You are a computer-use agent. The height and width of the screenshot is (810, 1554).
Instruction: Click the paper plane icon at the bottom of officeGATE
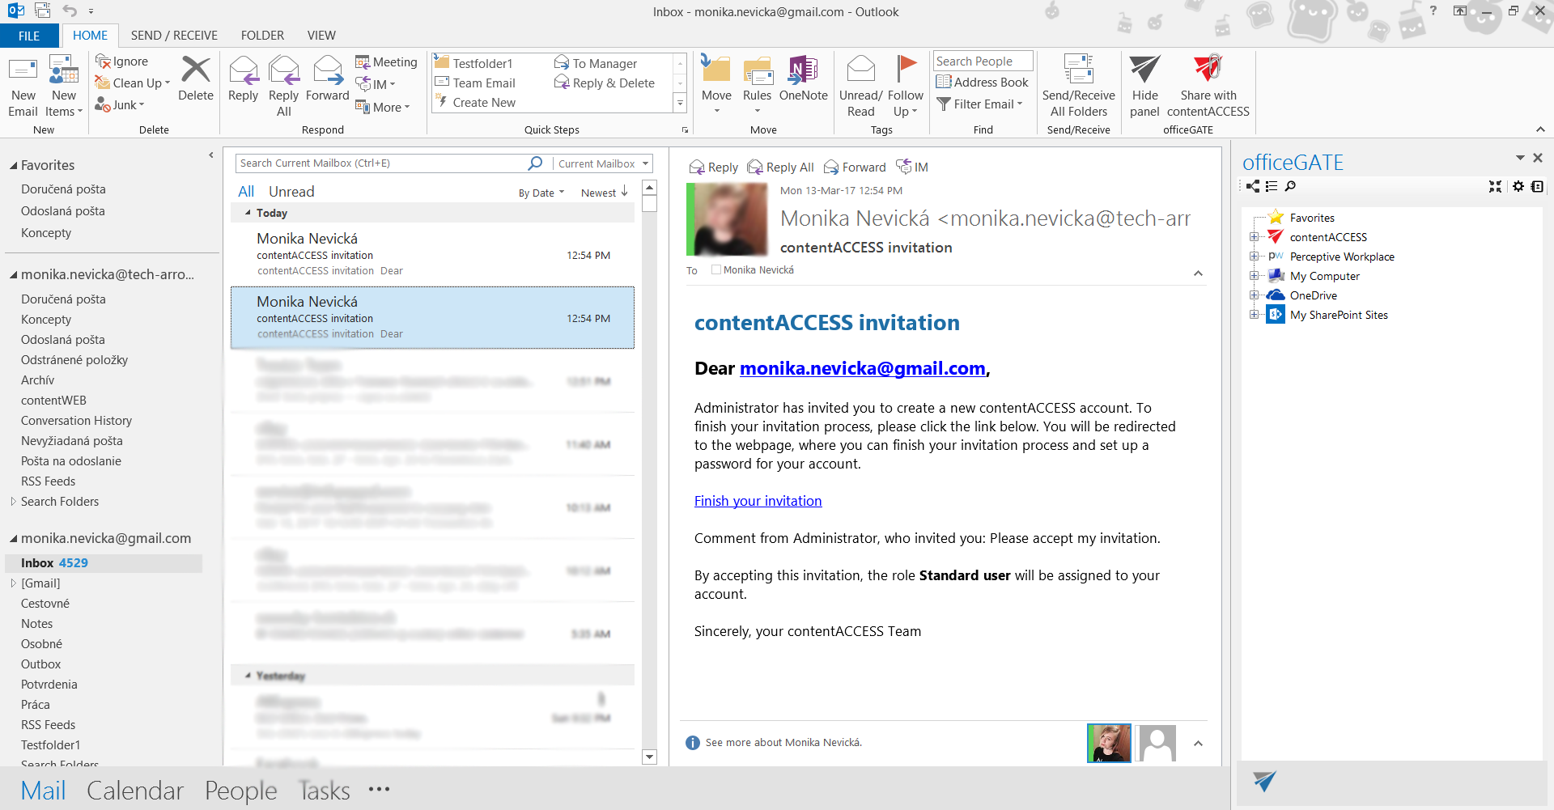pyautogui.click(x=1264, y=781)
